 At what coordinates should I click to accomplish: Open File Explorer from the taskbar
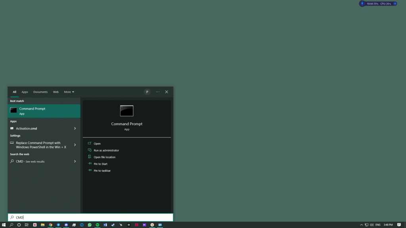43,224
